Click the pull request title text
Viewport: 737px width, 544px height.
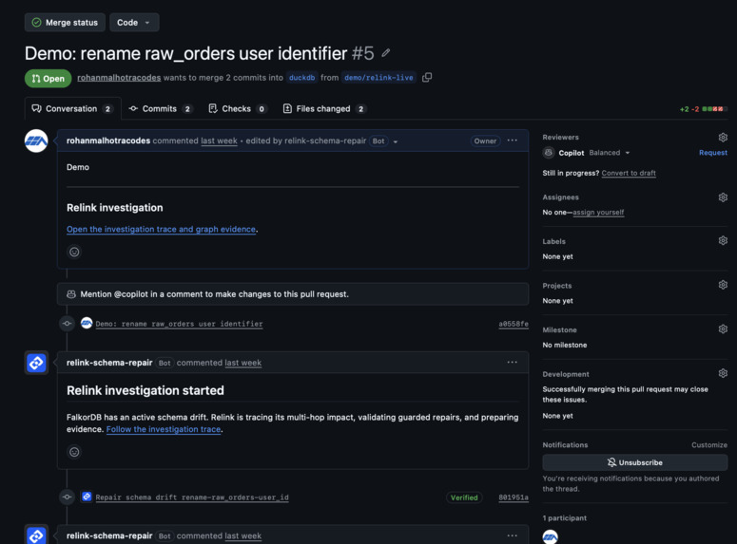[x=185, y=53]
